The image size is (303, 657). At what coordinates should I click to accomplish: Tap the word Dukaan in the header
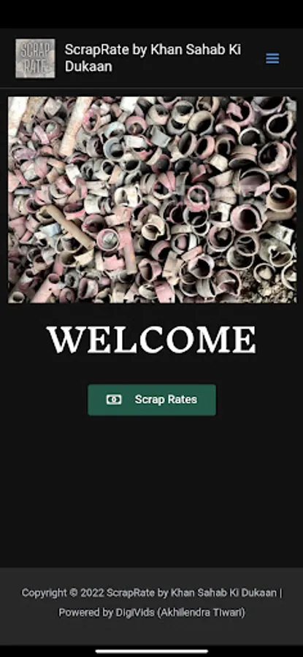coord(88,66)
